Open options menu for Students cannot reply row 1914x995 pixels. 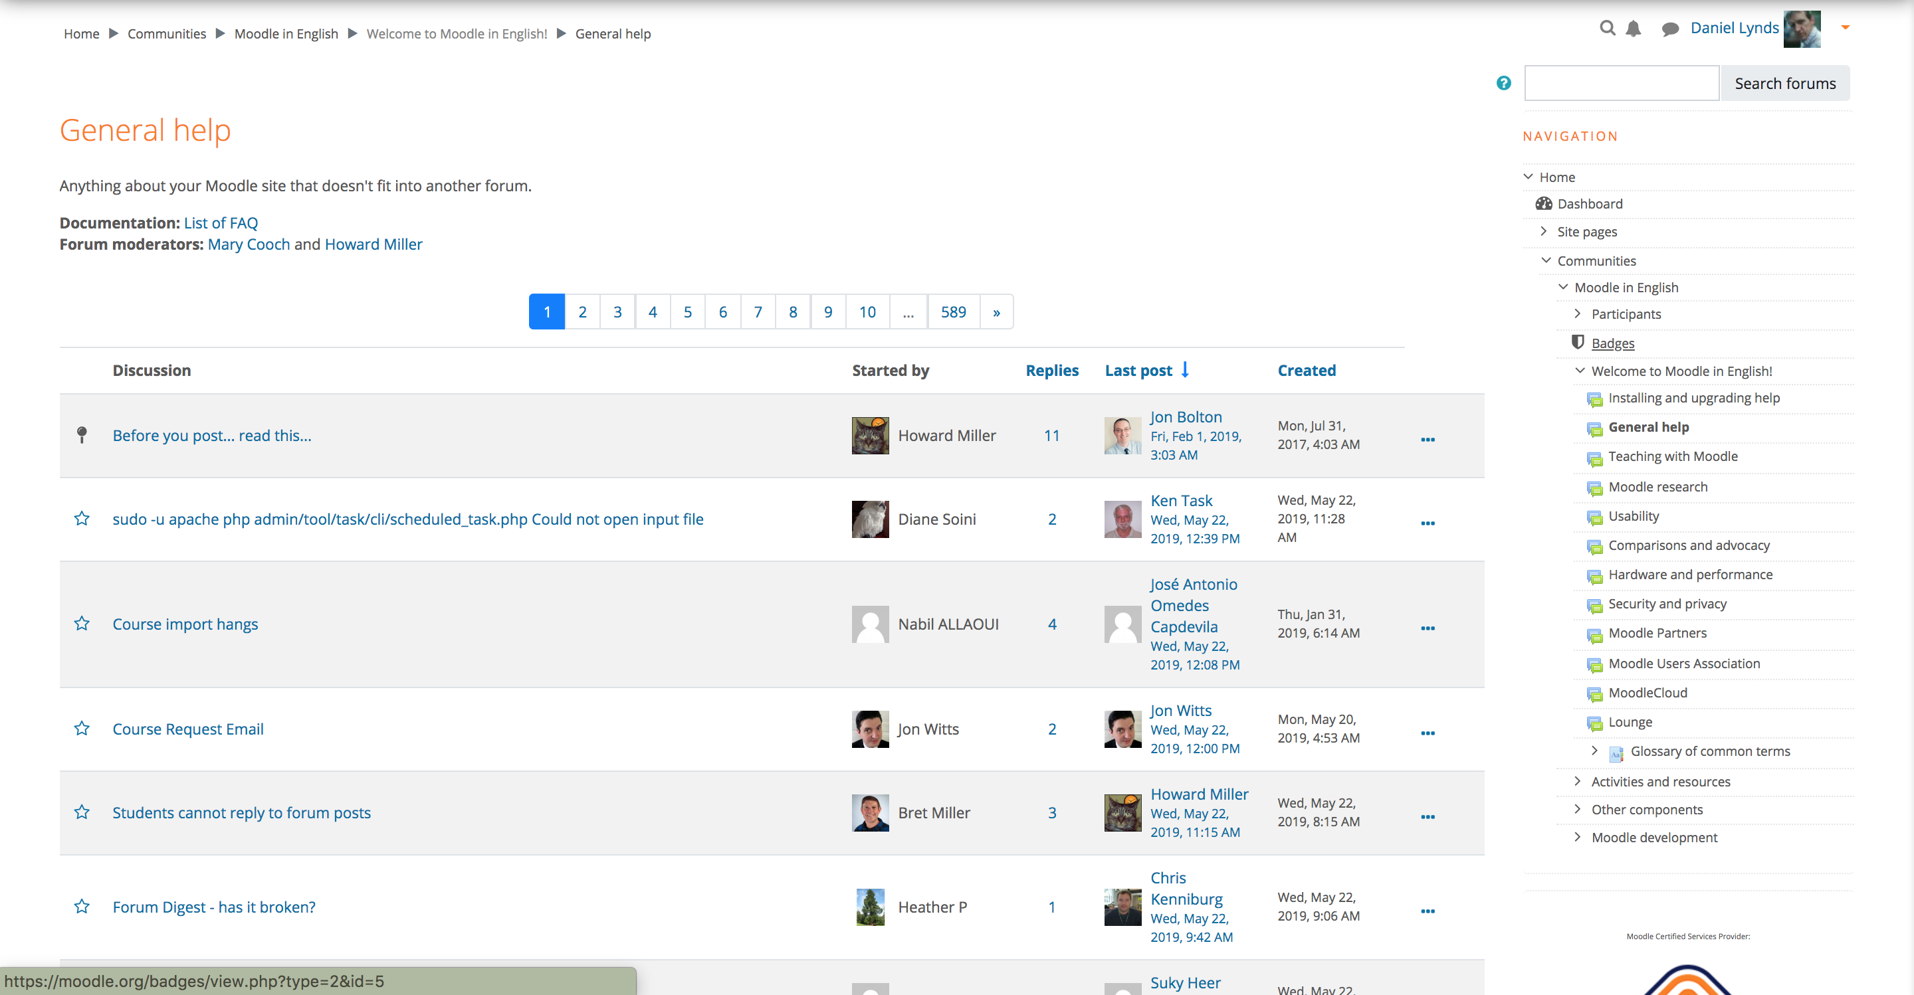tap(1428, 817)
